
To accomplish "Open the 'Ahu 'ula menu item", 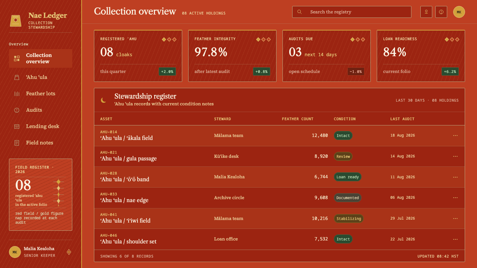I will tap(41, 77).
